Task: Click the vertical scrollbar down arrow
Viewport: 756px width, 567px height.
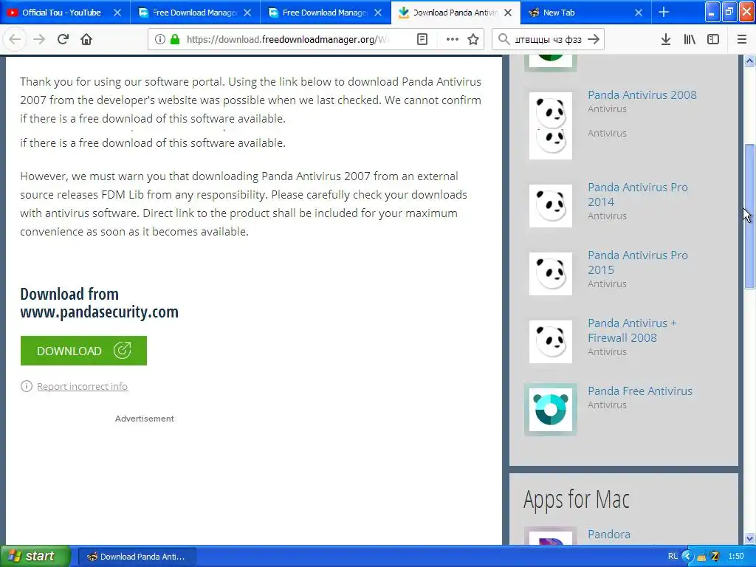Action: pyautogui.click(x=749, y=538)
